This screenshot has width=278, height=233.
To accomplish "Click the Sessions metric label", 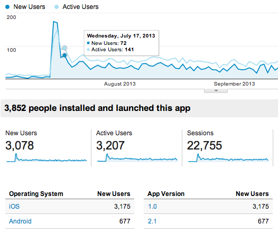I will point(200,133).
